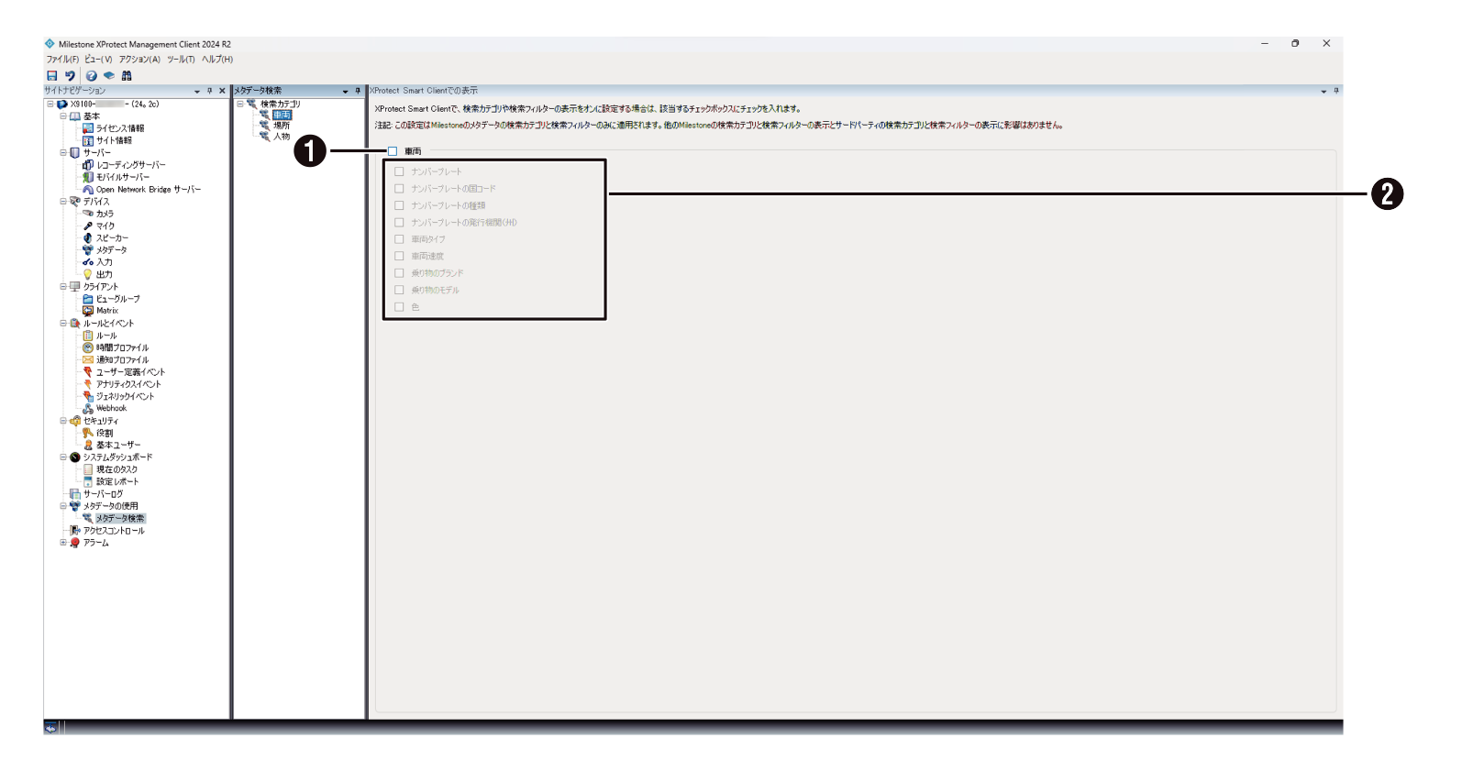This screenshot has height=771, width=1462.
Task: Open the ファイル(F) menu
Action: click(x=62, y=60)
